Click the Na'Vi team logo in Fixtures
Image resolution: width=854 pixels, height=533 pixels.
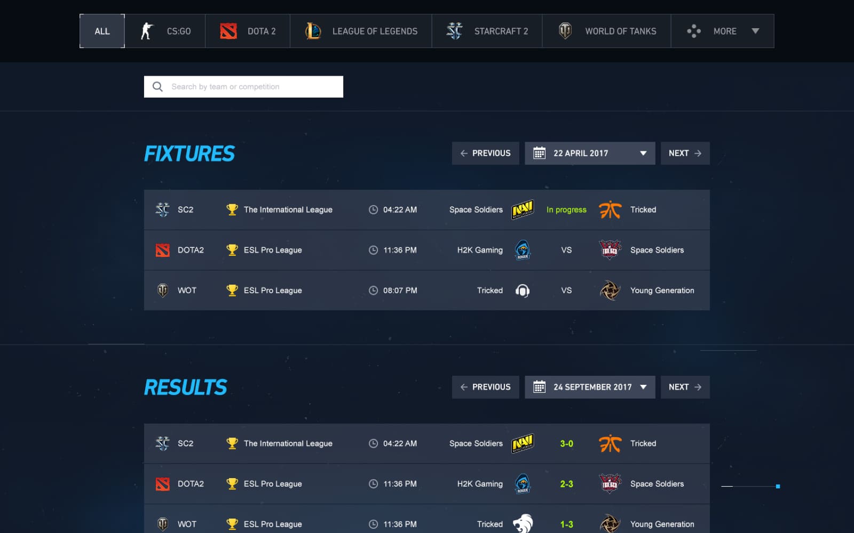click(x=523, y=209)
